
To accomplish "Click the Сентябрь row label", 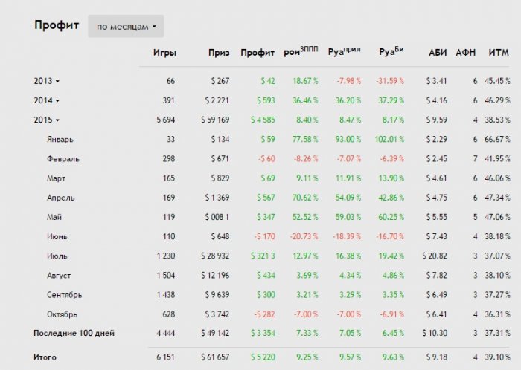I will point(64,294).
